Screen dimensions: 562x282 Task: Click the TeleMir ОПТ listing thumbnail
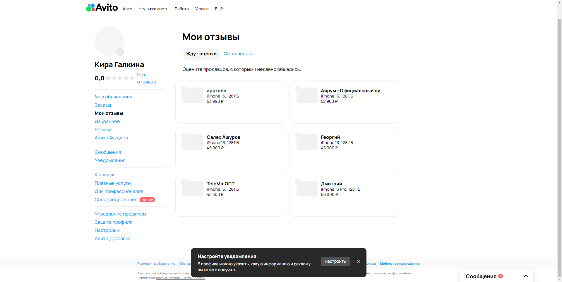click(193, 189)
